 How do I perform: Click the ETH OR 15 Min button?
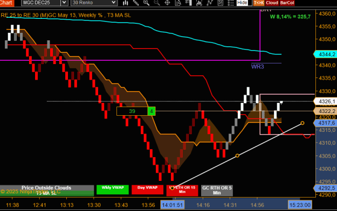click(x=182, y=191)
